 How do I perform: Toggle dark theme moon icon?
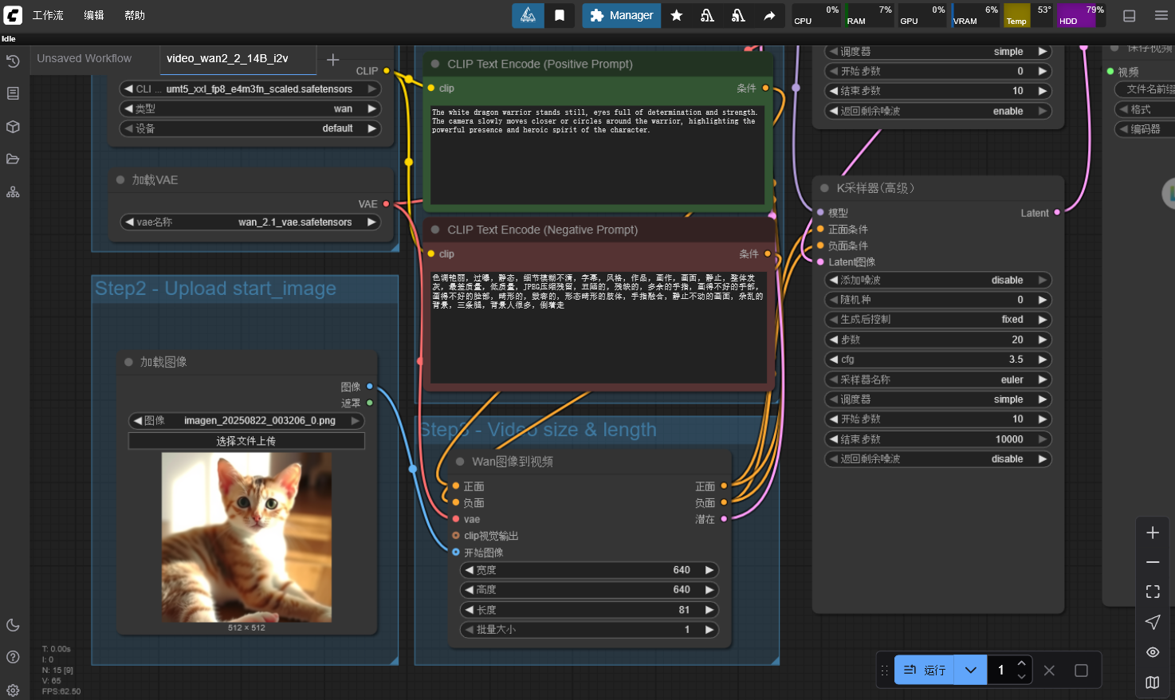coord(13,625)
